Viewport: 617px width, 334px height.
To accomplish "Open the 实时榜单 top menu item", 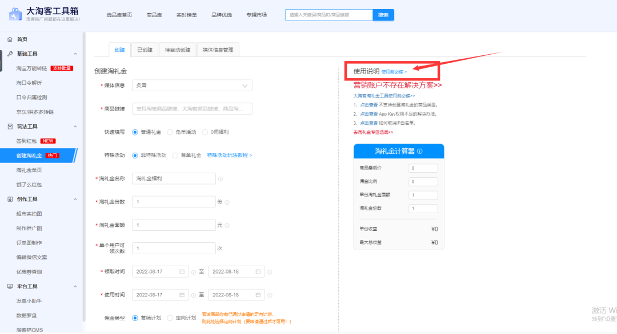I will pos(187,15).
